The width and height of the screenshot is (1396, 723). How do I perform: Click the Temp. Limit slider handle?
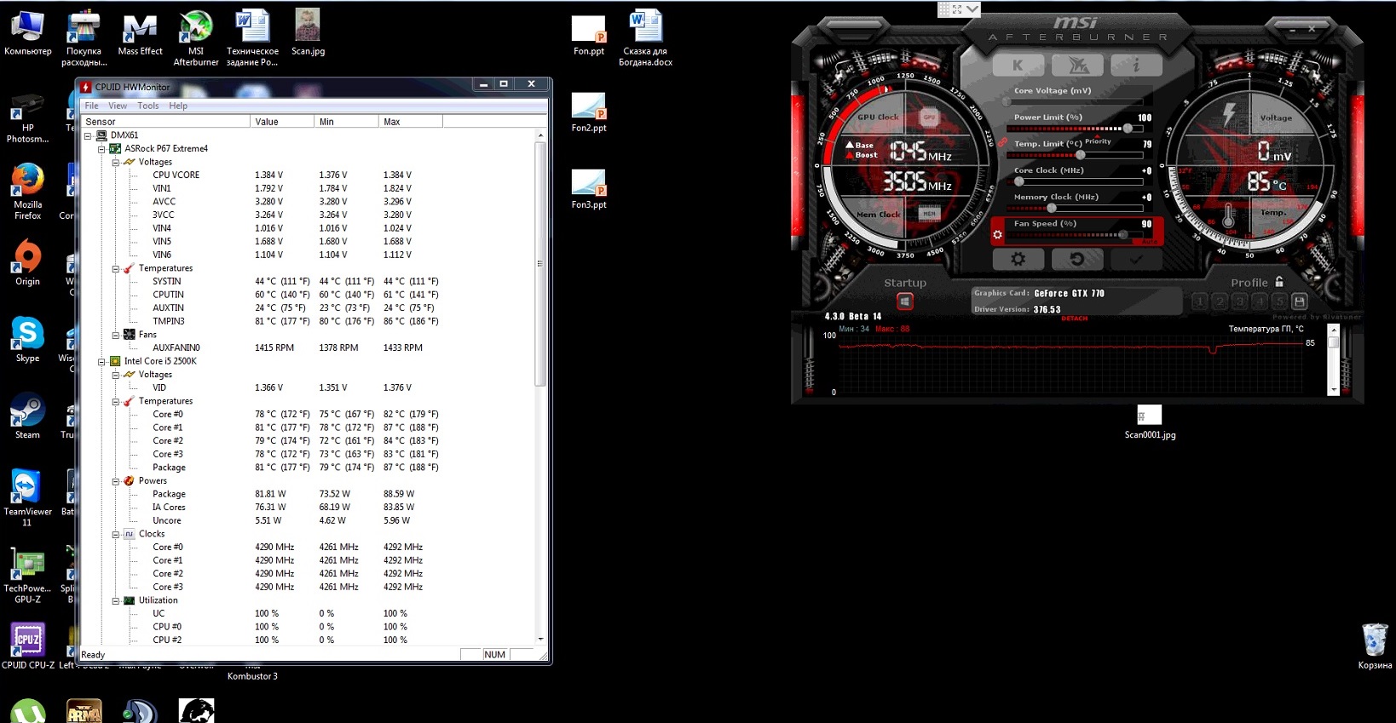pyautogui.click(x=1081, y=155)
